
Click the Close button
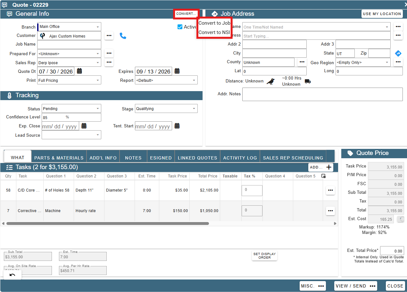tap(395, 286)
